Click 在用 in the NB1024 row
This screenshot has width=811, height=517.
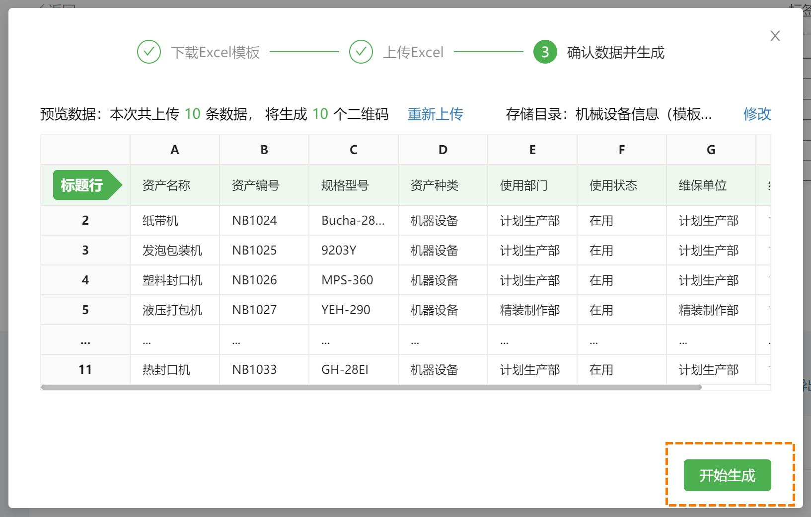[622, 220]
